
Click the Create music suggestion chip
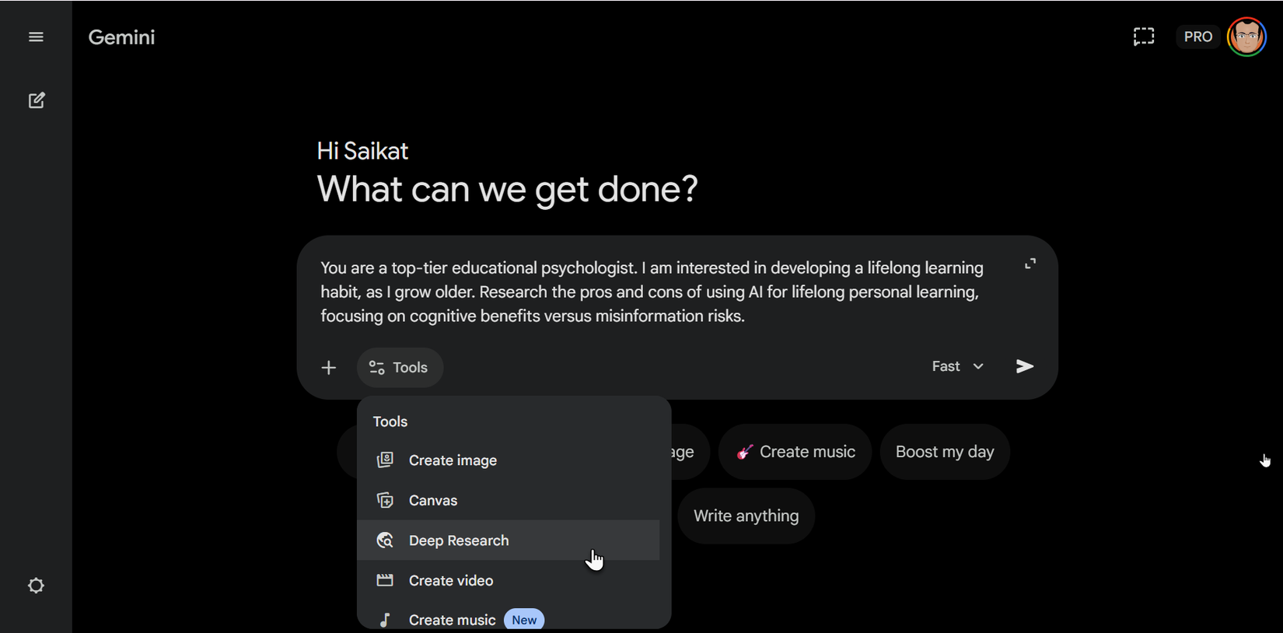[x=795, y=452]
